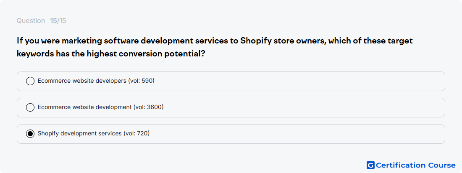Click the first line of the question heading
462x173 pixels.
[215, 41]
